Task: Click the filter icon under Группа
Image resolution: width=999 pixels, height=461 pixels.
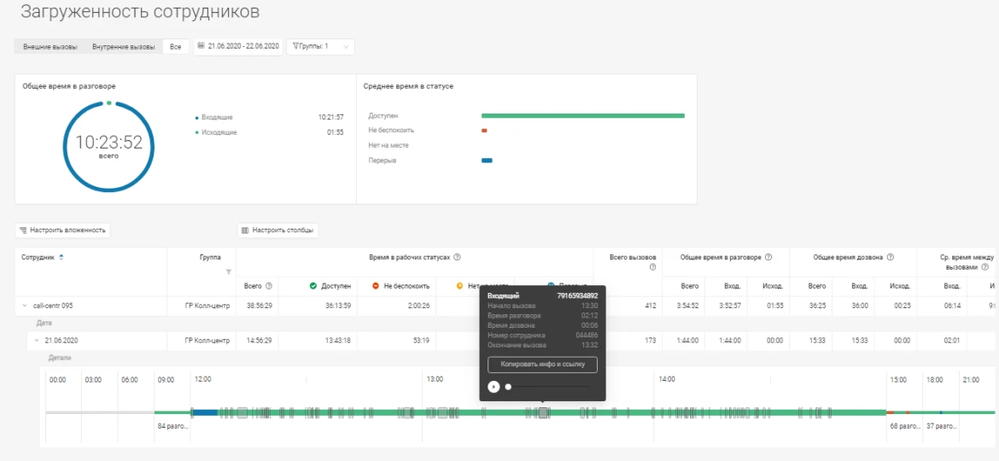Action: click(x=228, y=271)
